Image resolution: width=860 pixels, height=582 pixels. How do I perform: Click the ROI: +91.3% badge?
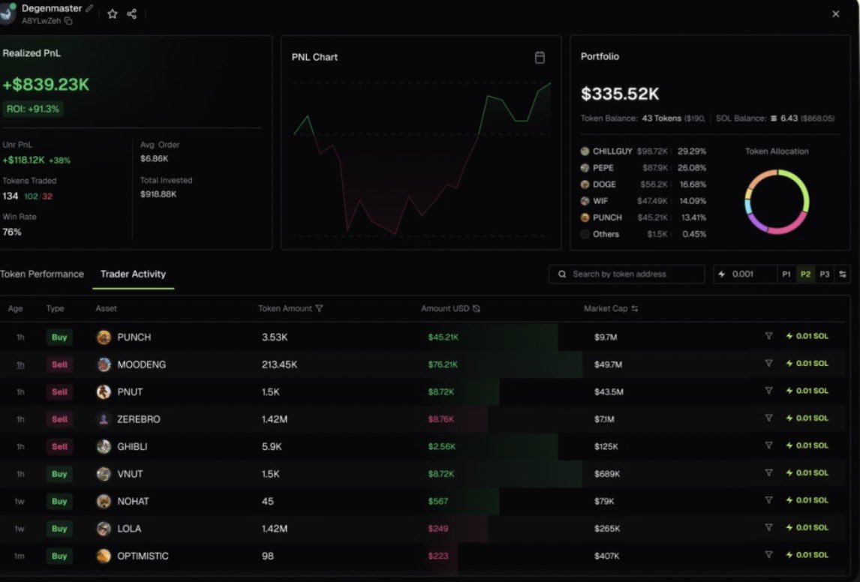tap(33, 109)
